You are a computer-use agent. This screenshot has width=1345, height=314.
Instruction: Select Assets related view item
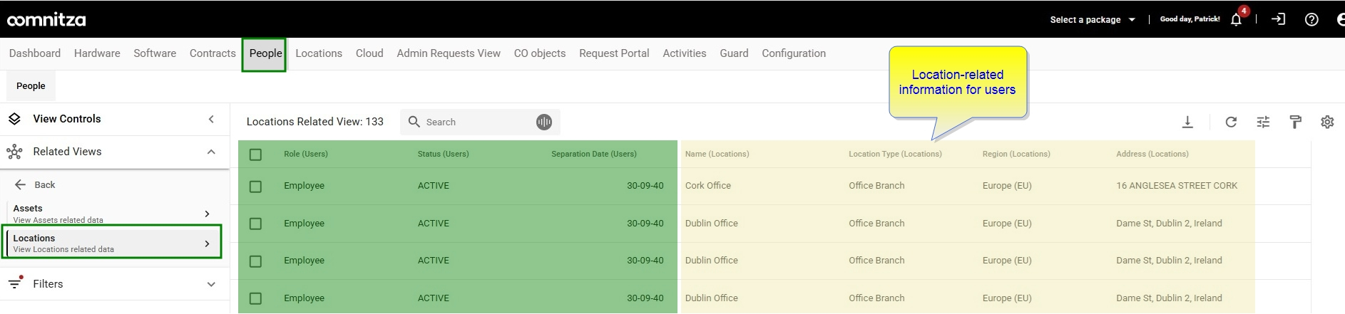pos(112,213)
